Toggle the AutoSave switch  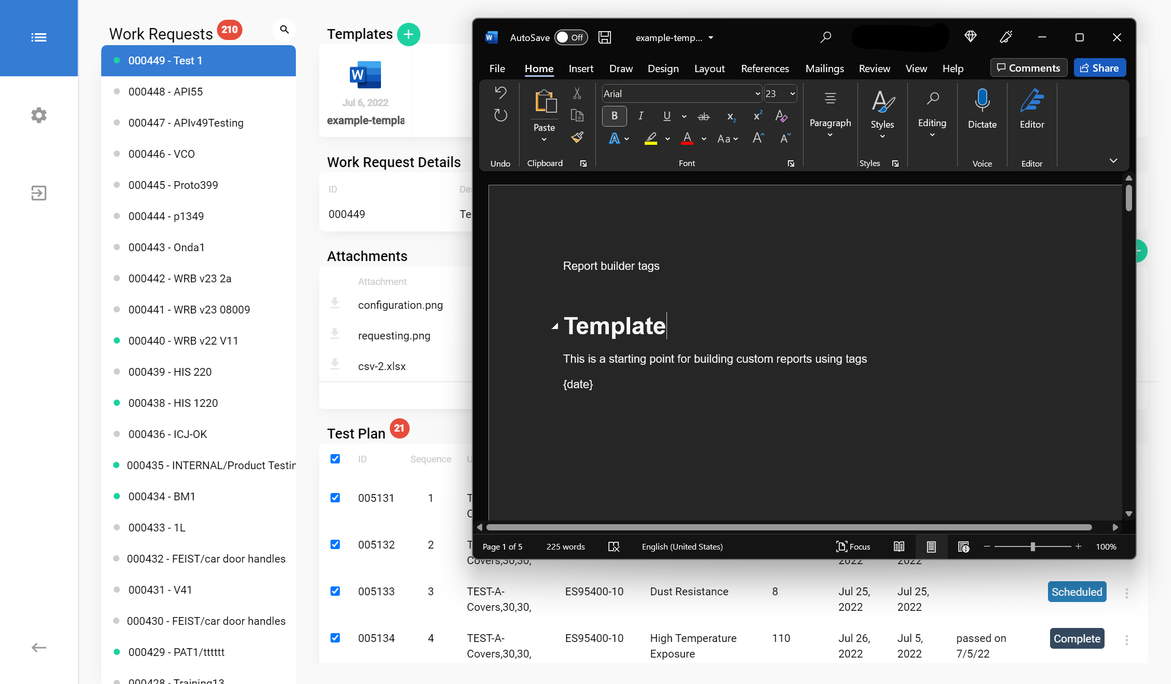(x=570, y=37)
